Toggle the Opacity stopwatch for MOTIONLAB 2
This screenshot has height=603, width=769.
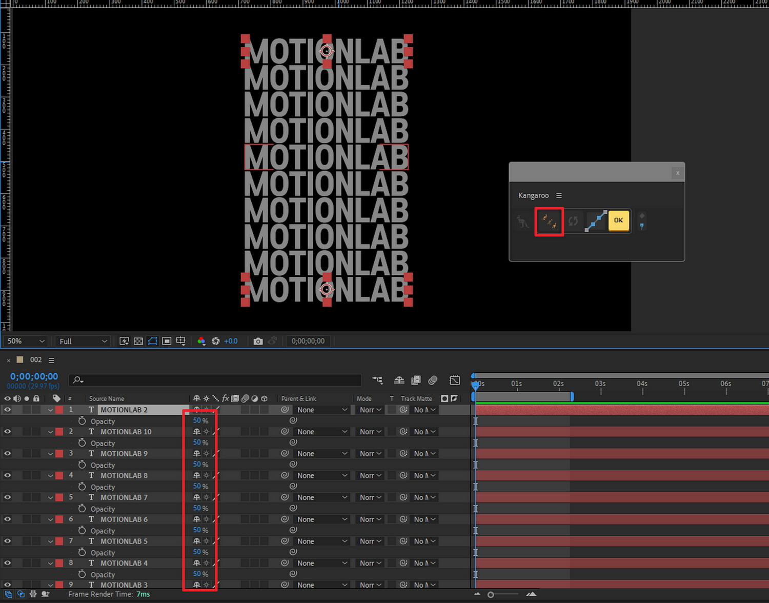point(82,420)
